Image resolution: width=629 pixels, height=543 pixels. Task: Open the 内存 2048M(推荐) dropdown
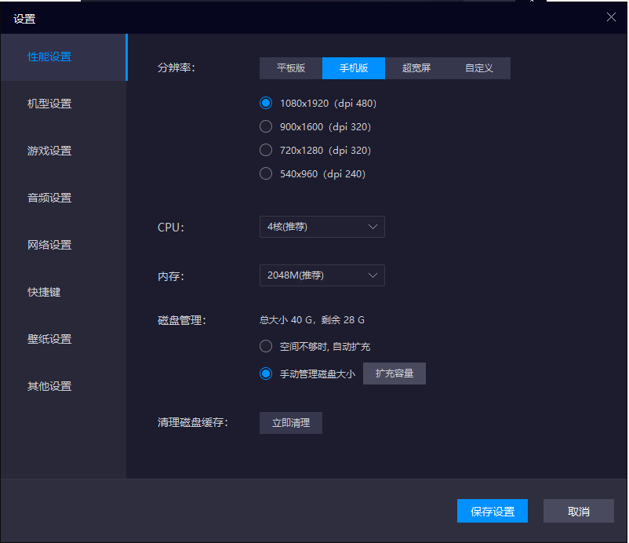322,275
